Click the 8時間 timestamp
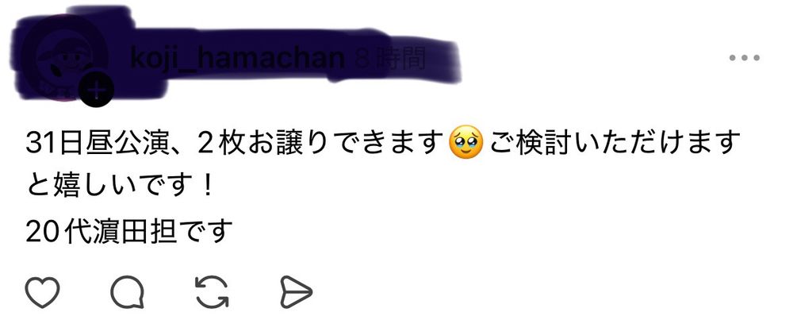 (389, 60)
